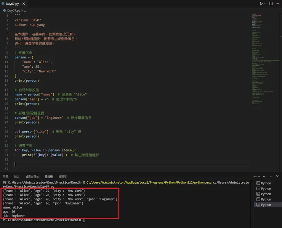Click the Python file icon in the editor tab
Screen dimensions: 282x228
pyautogui.click(x=3, y=3)
